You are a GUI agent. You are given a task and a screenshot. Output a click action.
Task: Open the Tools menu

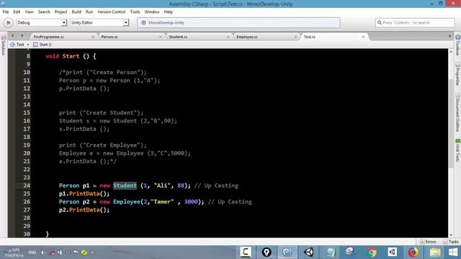coord(135,12)
